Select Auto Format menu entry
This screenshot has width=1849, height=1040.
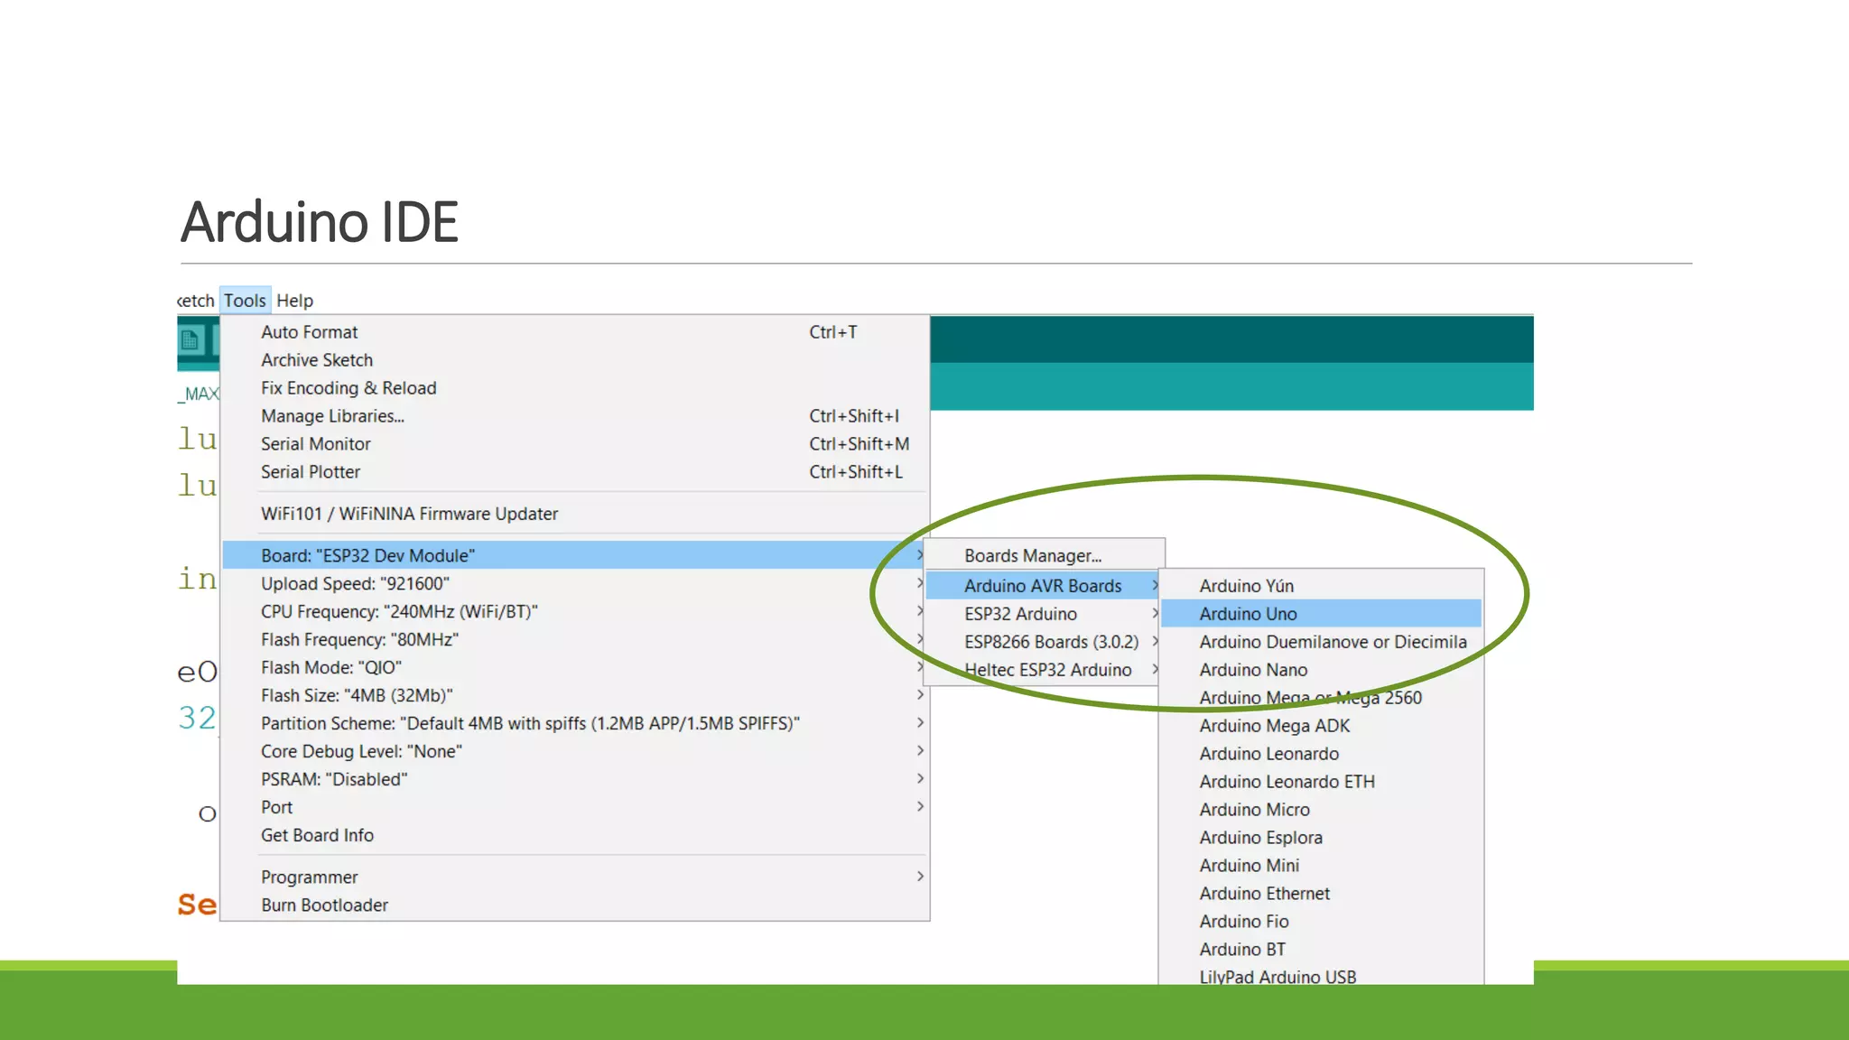[575, 332]
